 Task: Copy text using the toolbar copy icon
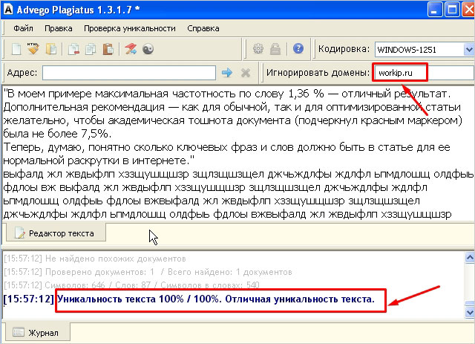pyautogui.click(x=91, y=49)
